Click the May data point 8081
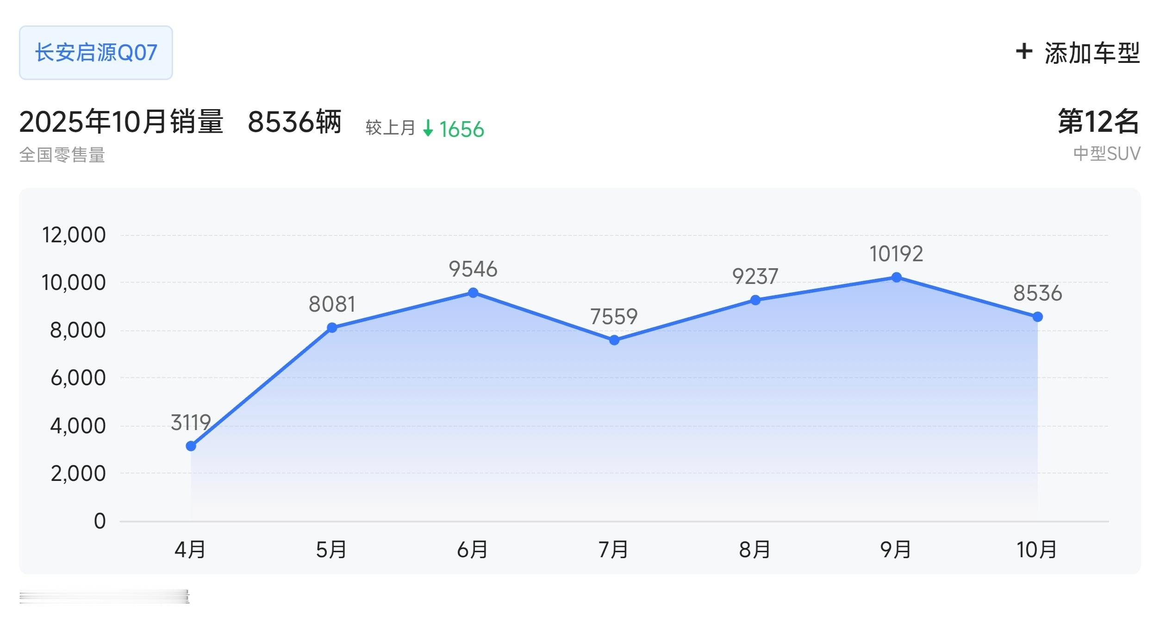The height and width of the screenshot is (640, 1160). point(332,327)
